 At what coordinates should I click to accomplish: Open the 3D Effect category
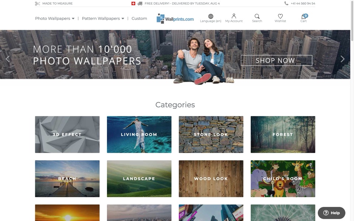click(x=67, y=134)
